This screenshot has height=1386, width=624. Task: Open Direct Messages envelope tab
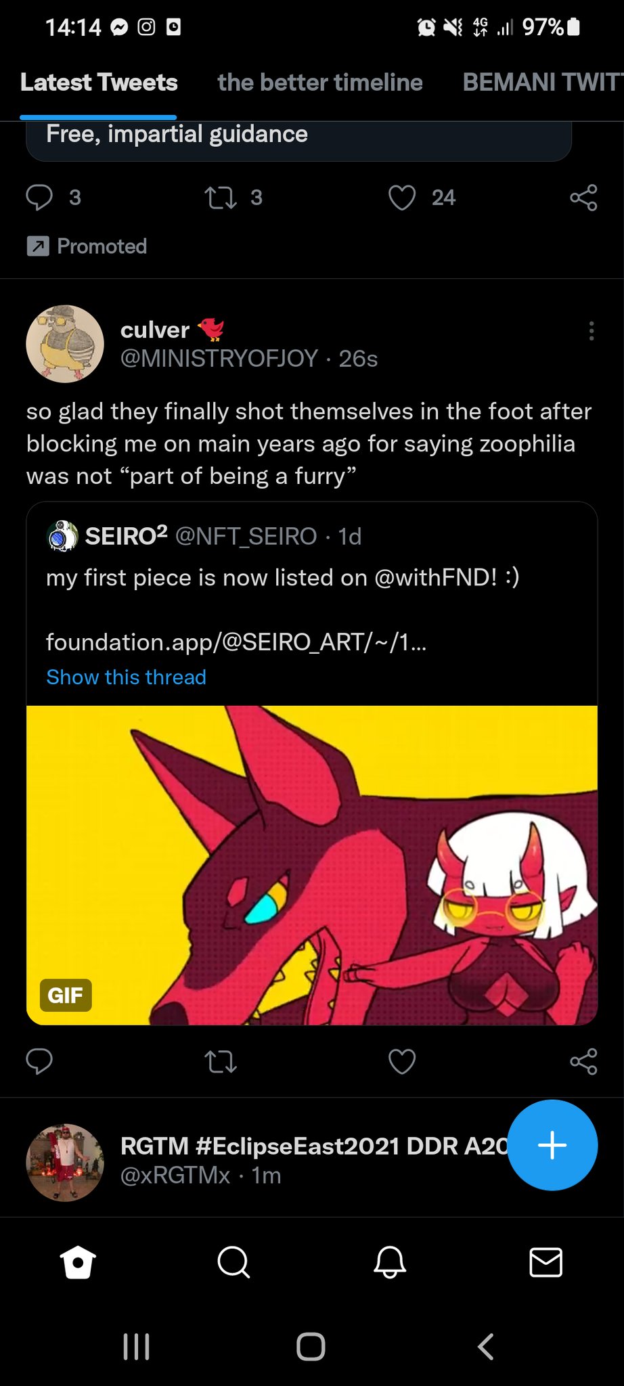[545, 1262]
